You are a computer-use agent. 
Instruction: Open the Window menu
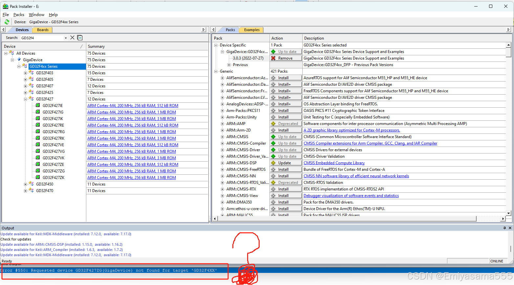36,15
